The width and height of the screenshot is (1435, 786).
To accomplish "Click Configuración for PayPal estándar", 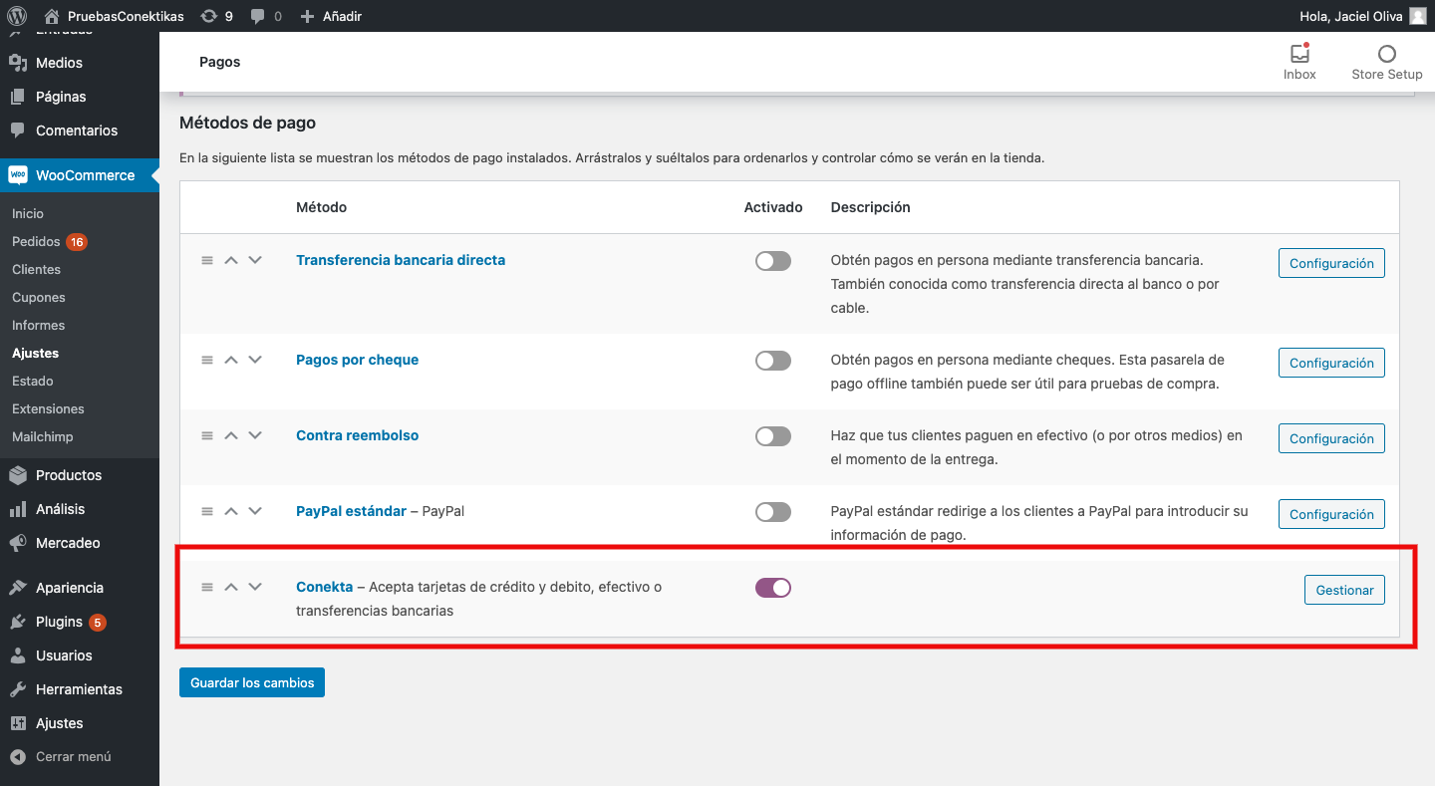I will click(1331, 514).
